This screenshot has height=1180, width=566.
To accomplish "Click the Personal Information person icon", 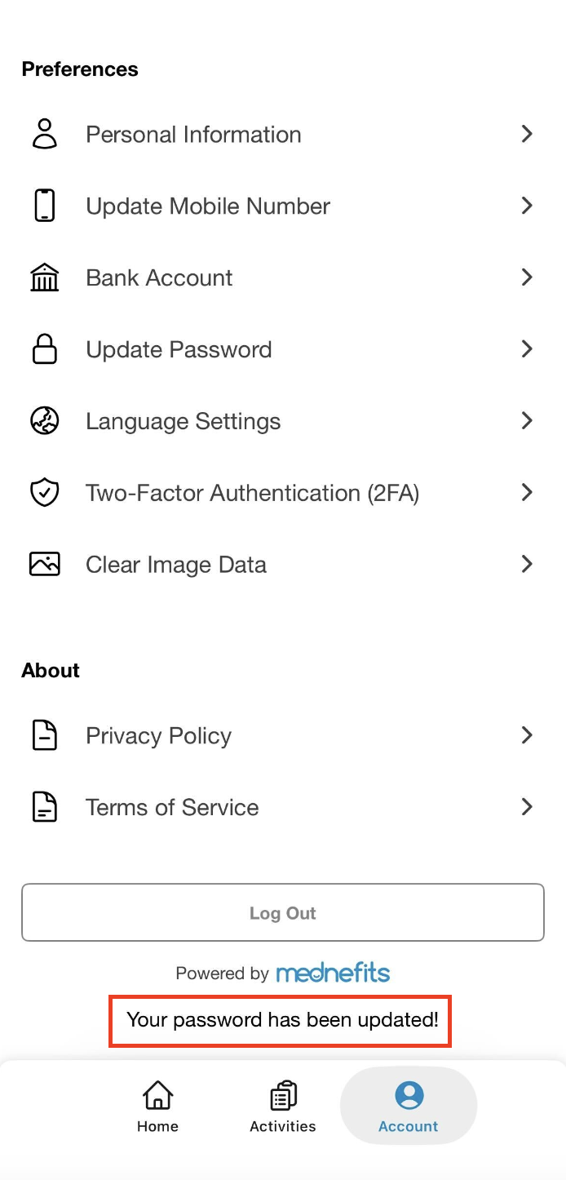I will coord(45,134).
